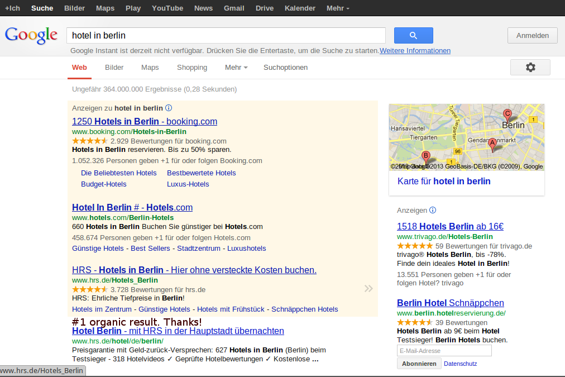The height and width of the screenshot is (377, 565).
Task: Open the settings gear menu
Action: click(x=530, y=67)
